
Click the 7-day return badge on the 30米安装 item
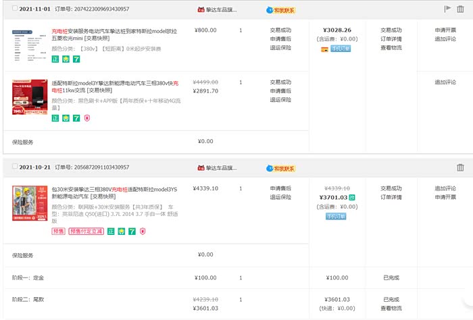132,231
